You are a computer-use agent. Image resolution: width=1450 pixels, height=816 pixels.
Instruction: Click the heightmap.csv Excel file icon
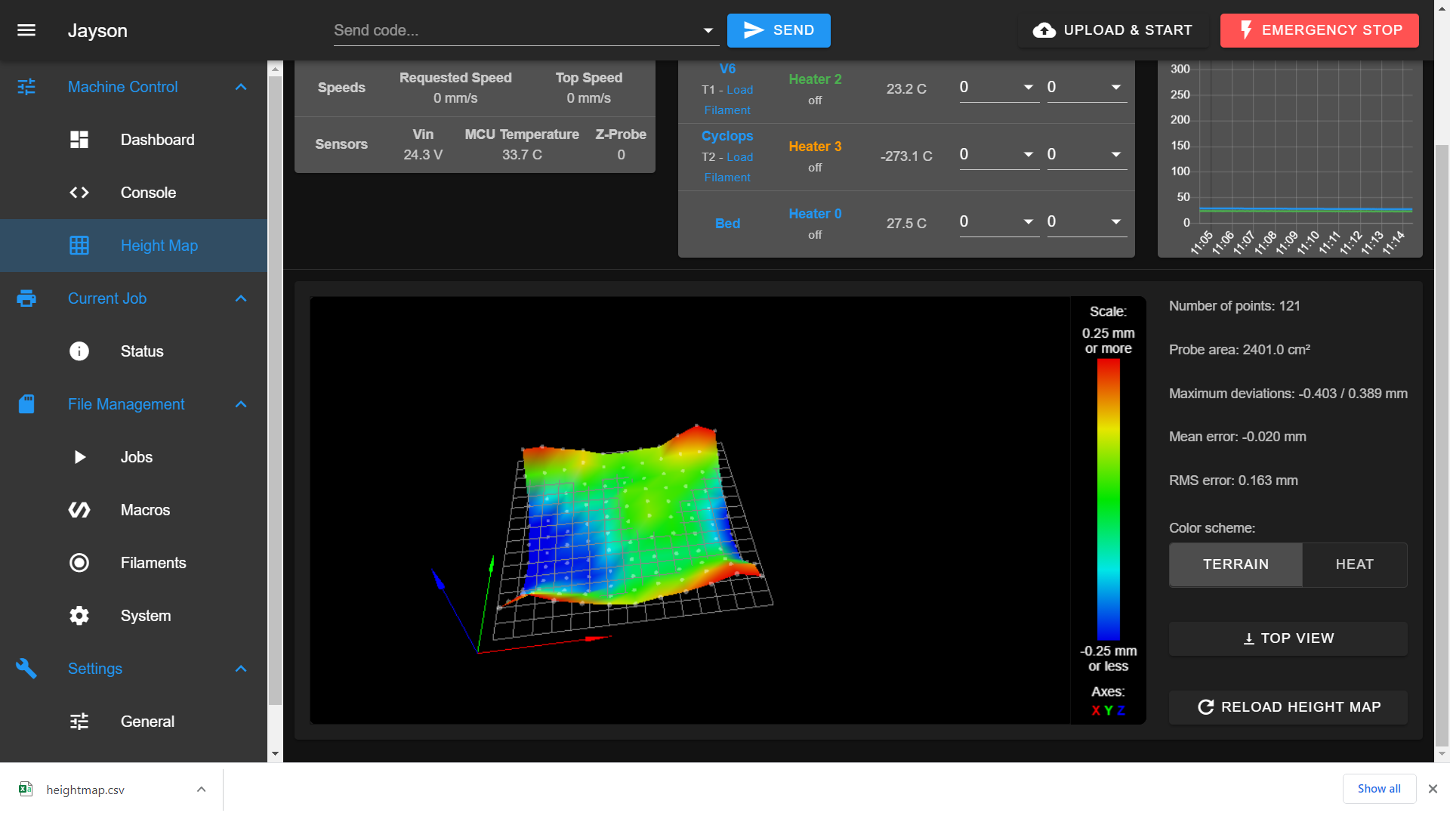click(26, 789)
